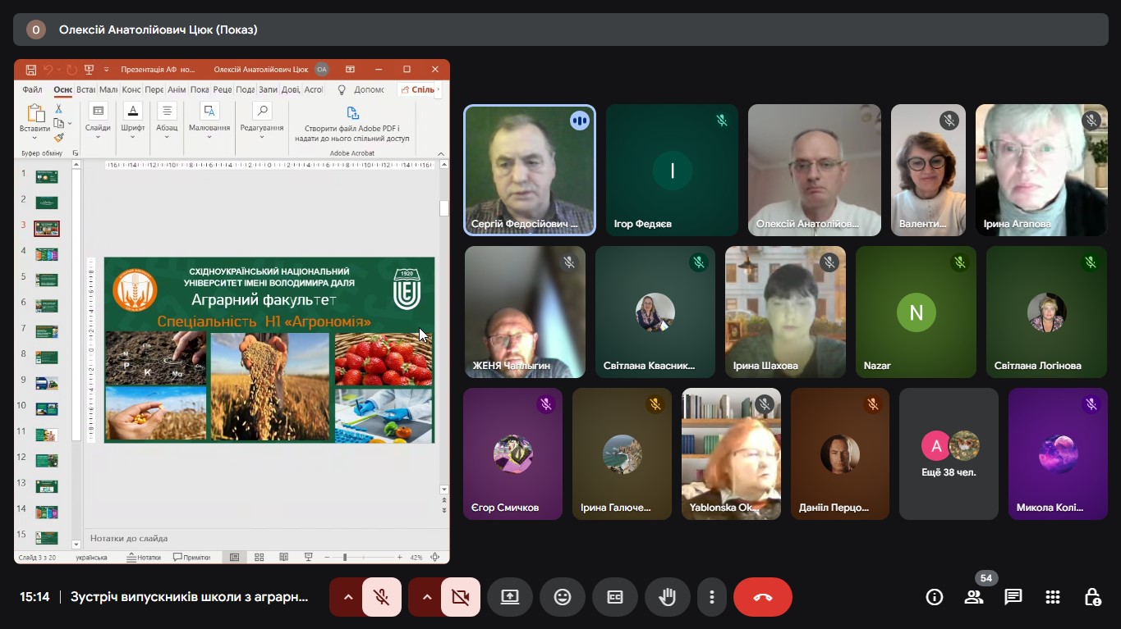Click the present screen icon
Viewport: 1121px width, 629px height.
pos(510,597)
